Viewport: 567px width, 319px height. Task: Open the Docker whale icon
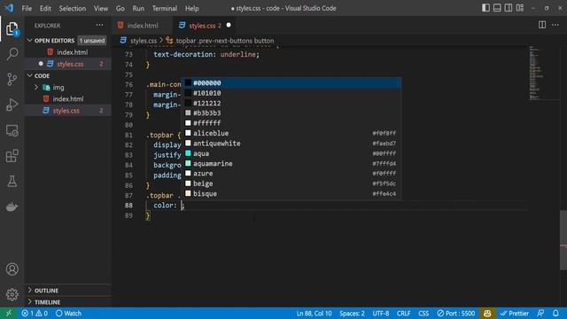pos(12,206)
